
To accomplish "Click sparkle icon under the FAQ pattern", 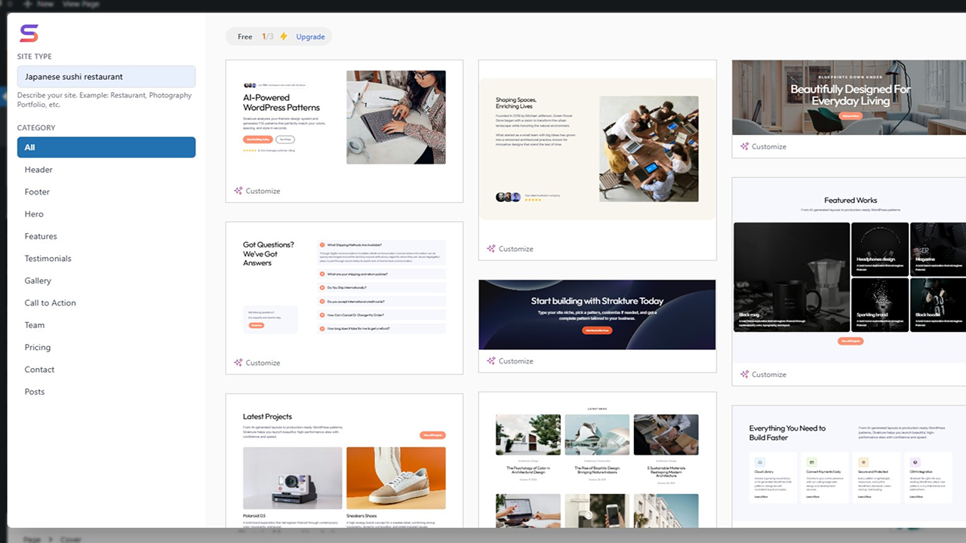I will 238,363.
